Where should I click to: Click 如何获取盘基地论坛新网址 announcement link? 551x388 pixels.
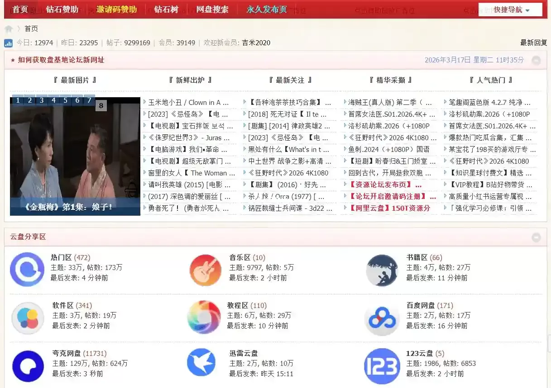(61, 60)
